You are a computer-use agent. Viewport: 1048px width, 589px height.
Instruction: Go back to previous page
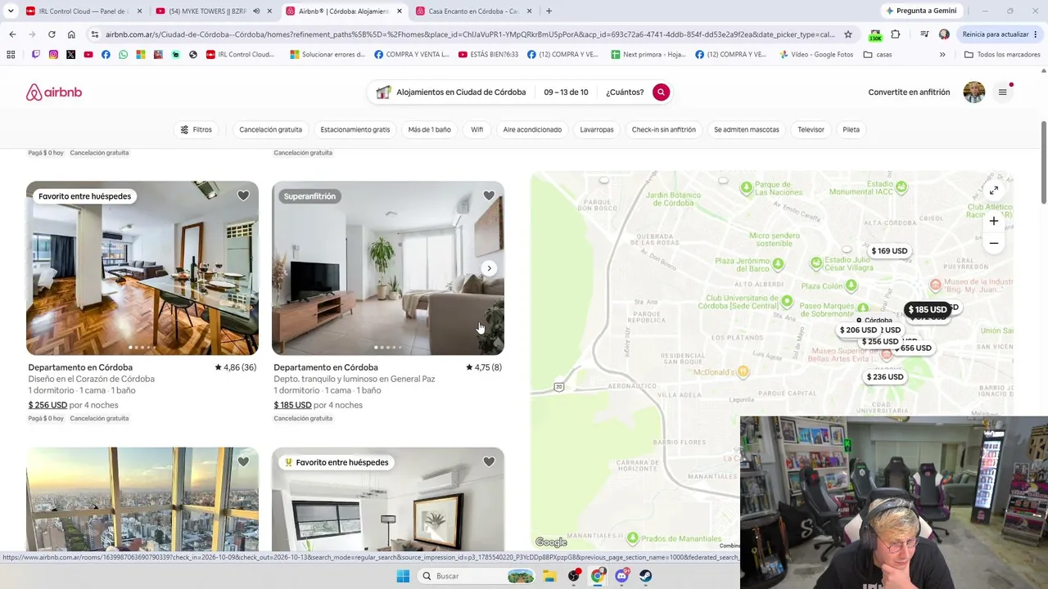[x=12, y=34]
